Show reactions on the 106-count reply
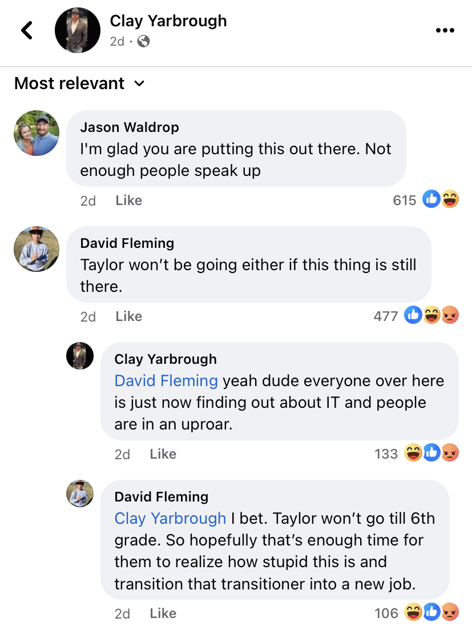The width and height of the screenshot is (472, 626). click(x=417, y=612)
